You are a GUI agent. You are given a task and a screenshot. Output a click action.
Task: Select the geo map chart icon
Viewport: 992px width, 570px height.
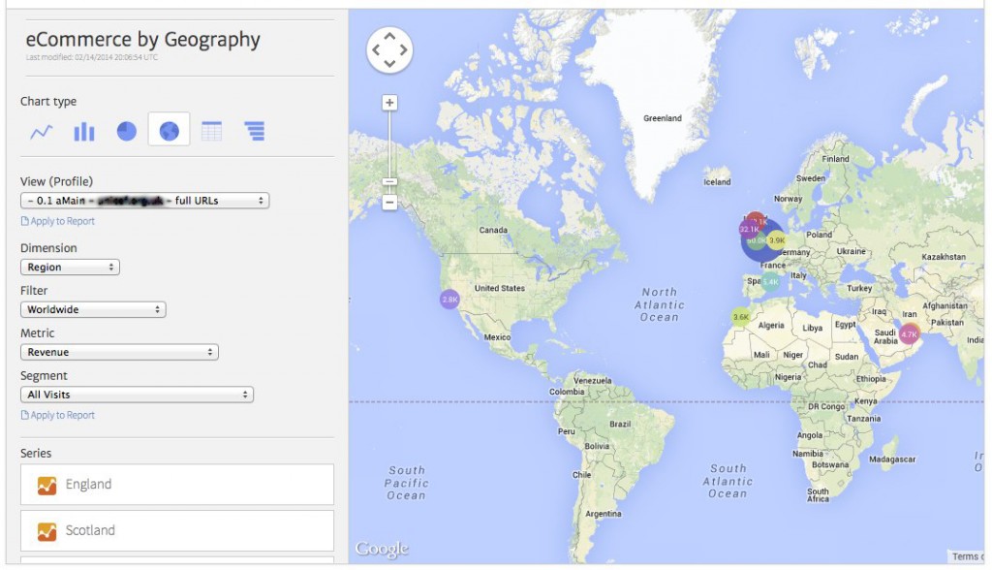point(169,131)
